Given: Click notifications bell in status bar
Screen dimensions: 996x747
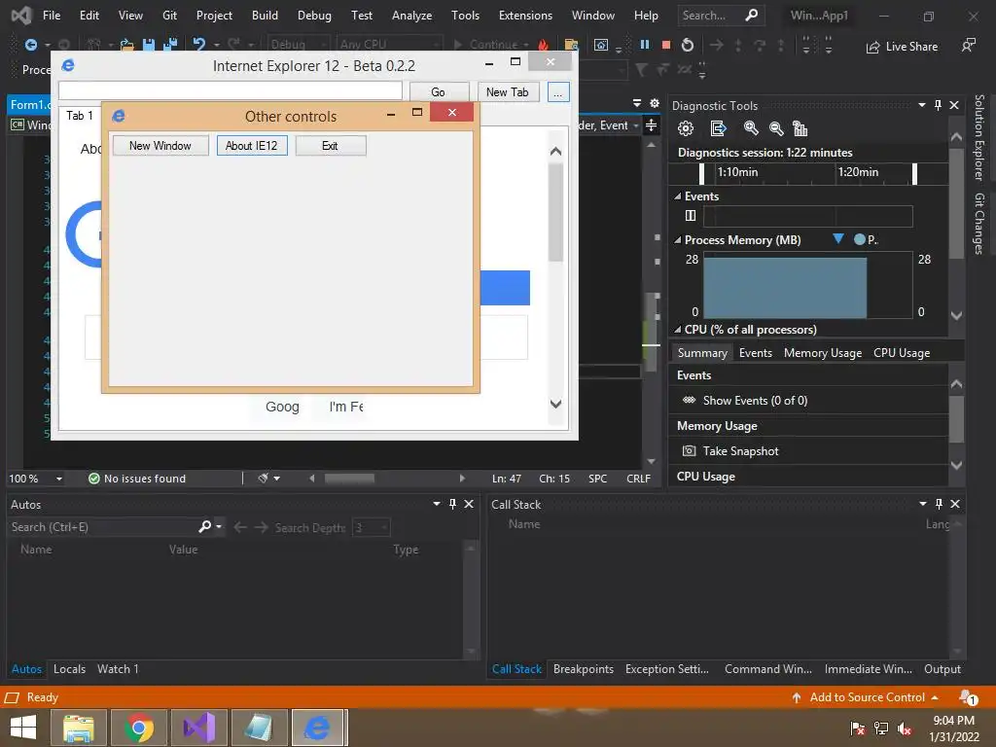Looking at the screenshot, I should click(x=968, y=697).
